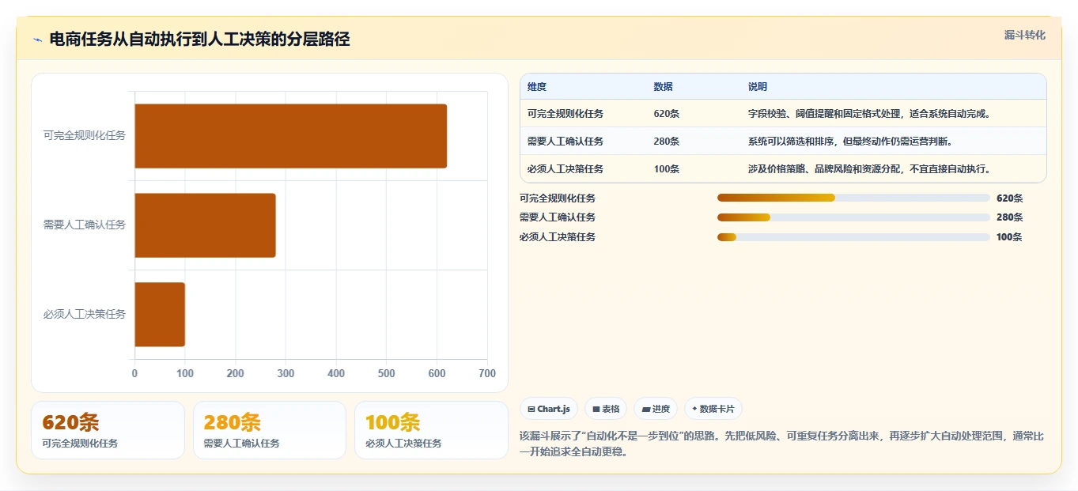Click the 必须人工决策任务 bar in chart
1078x491 pixels.
click(160, 315)
